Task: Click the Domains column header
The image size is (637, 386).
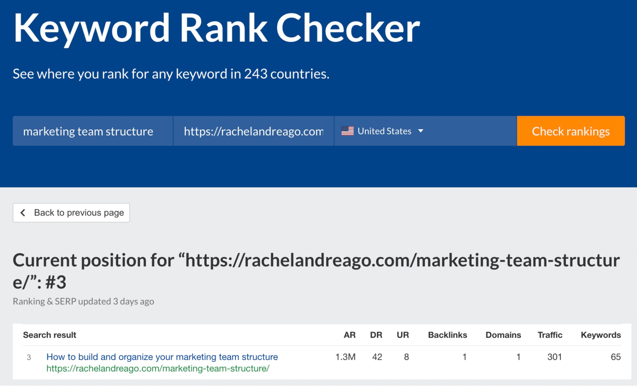Action: click(503, 335)
